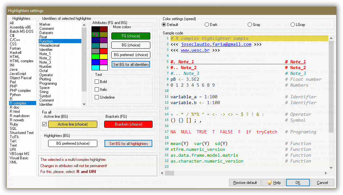The image size is (343, 195).
Task: Enable the Bold text checkbox
Action: pos(97,82)
